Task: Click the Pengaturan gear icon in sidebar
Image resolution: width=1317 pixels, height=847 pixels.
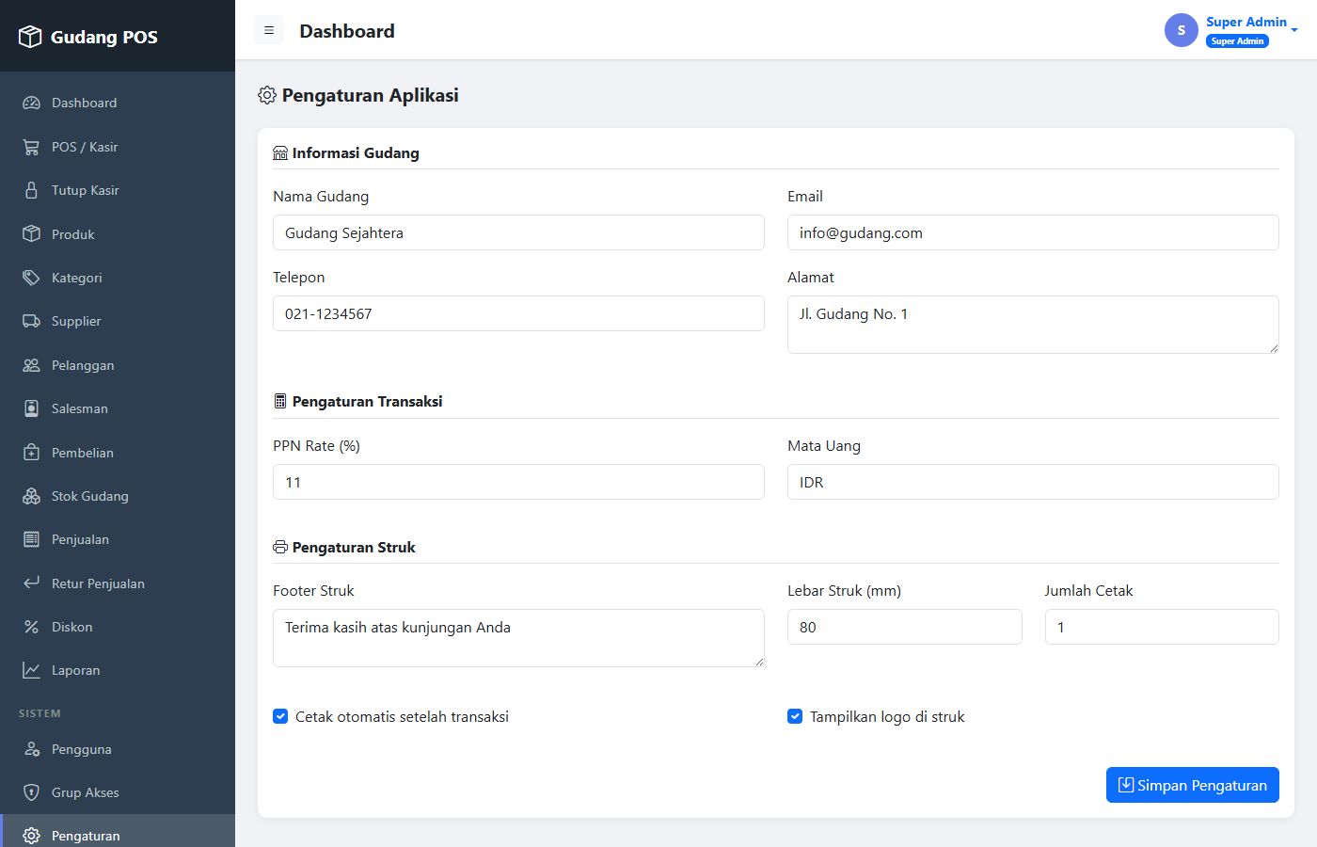Action: pyautogui.click(x=31, y=836)
